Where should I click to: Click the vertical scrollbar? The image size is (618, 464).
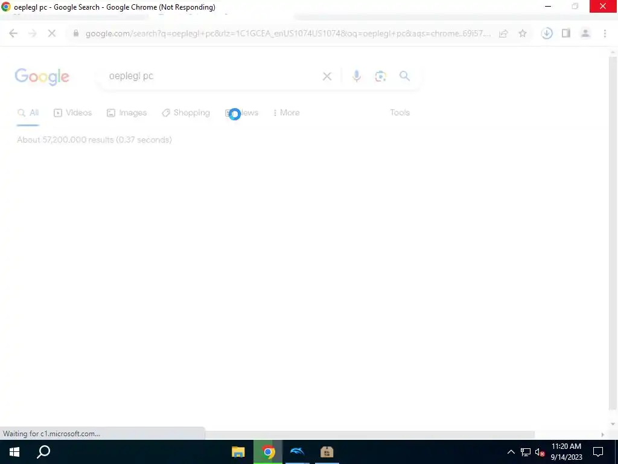click(x=613, y=233)
